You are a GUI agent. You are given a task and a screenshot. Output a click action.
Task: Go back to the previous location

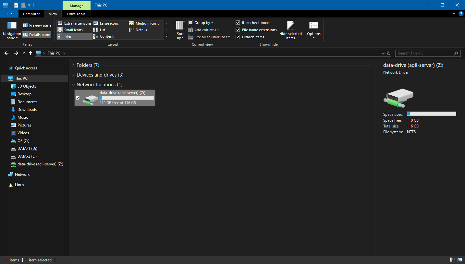[x=6, y=53]
